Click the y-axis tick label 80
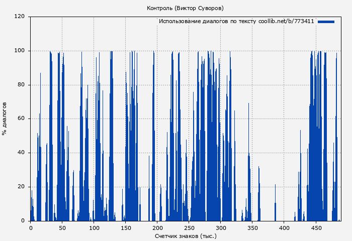The image size is (352, 241). [21, 85]
